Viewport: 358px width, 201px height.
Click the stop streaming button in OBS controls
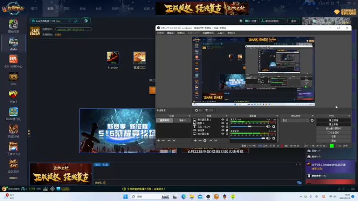pyautogui.click(x=333, y=120)
